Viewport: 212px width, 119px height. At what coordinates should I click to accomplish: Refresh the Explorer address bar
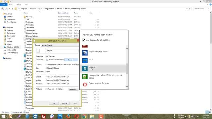coord(190,9)
